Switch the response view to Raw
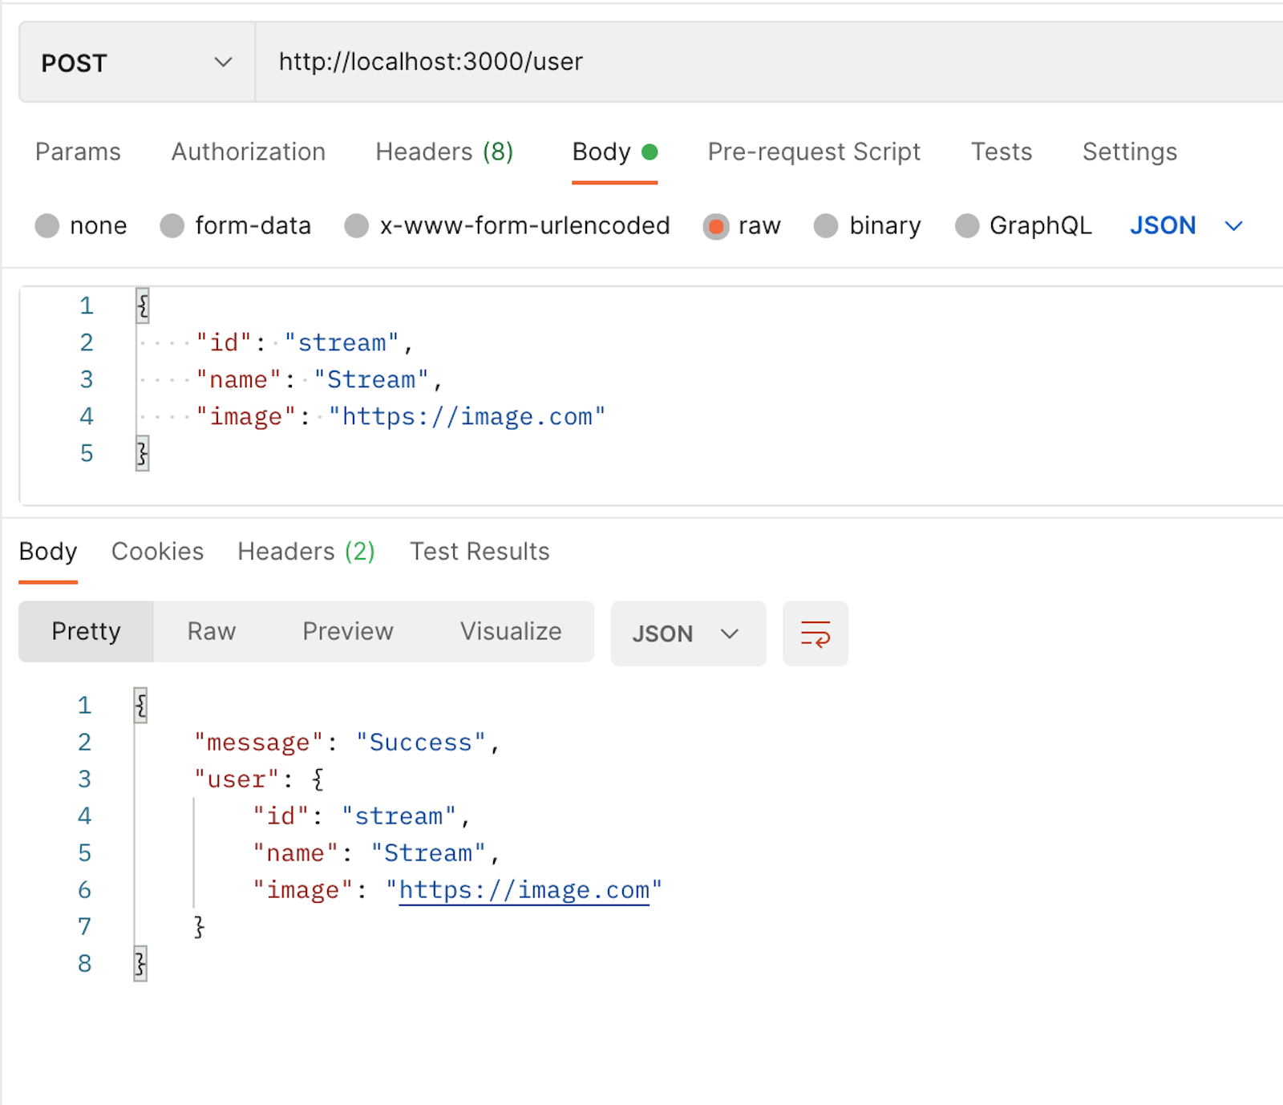This screenshot has width=1283, height=1105. coord(210,631)
